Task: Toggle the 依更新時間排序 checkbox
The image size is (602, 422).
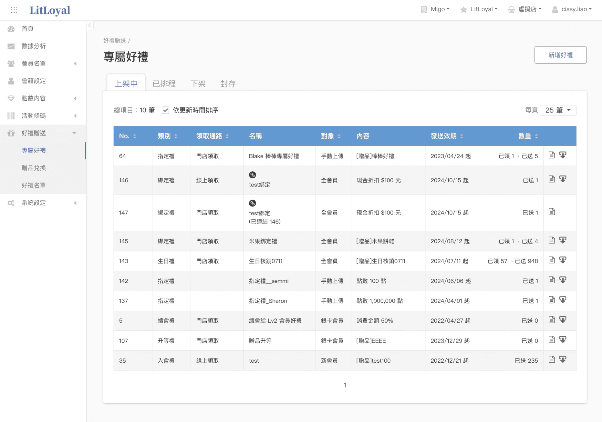Action: click(x=165, y=110)
